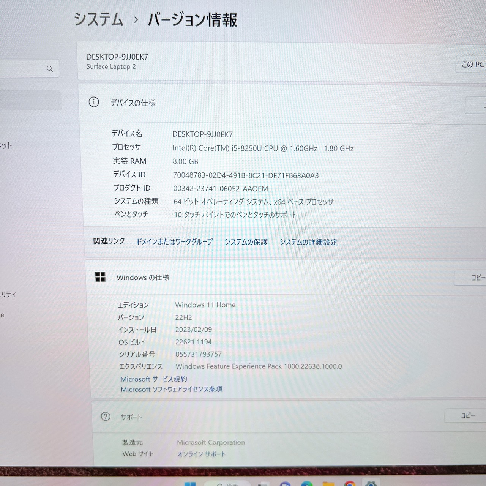Click the デバイス名 value DESKTOP-9JJ0EK7
Viewport: 486px width, 486px height.
click(x=202, y=134)
